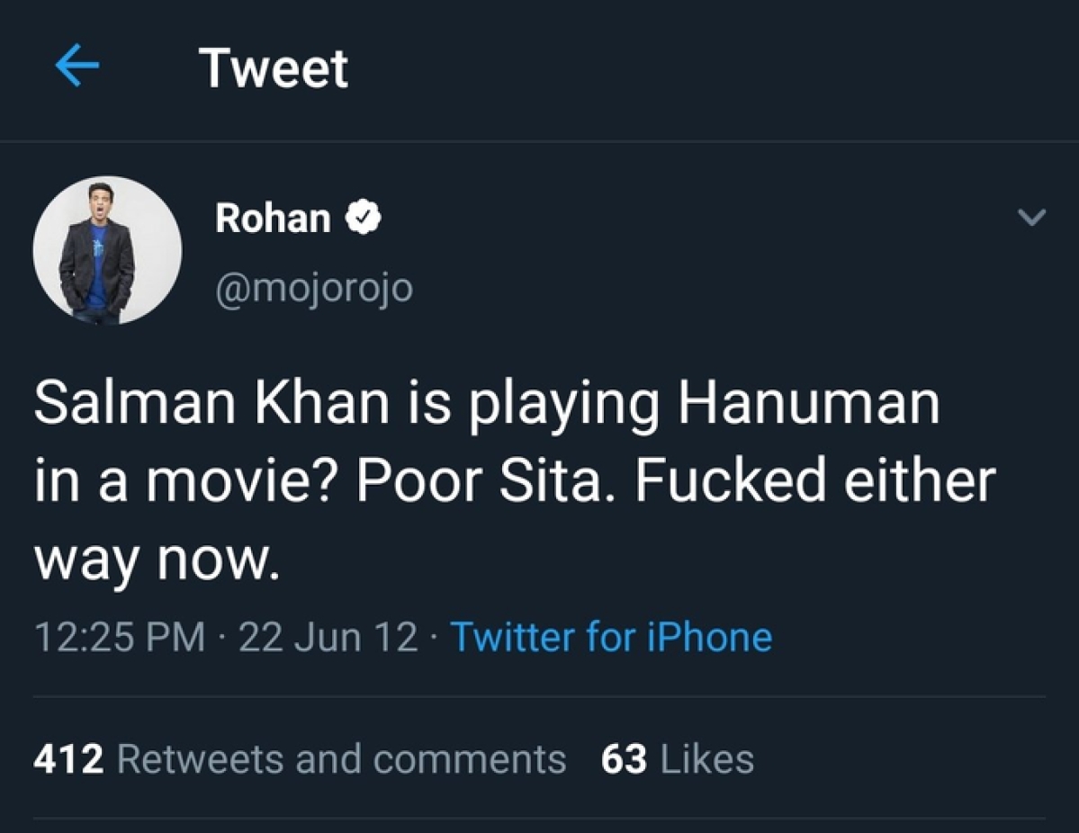Click the word Hanuman in the tweet
This screenshot has width=1079, height=833.
click(x=808, y=405)
